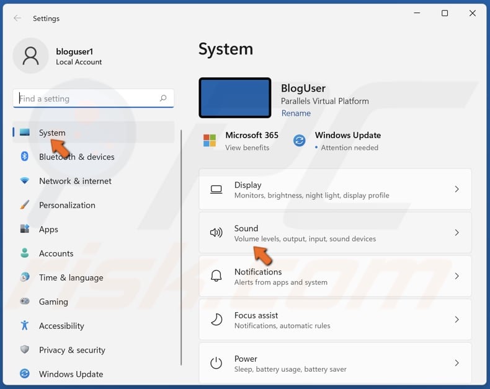Click the Network wifi icon in sidebar
Screen dimensions: 490x389
pyautogui.click(x=24, y=180)
